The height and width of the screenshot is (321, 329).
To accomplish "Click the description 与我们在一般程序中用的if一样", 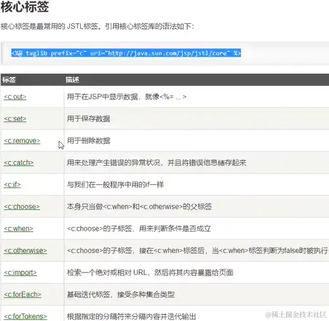I will [115, 185].
